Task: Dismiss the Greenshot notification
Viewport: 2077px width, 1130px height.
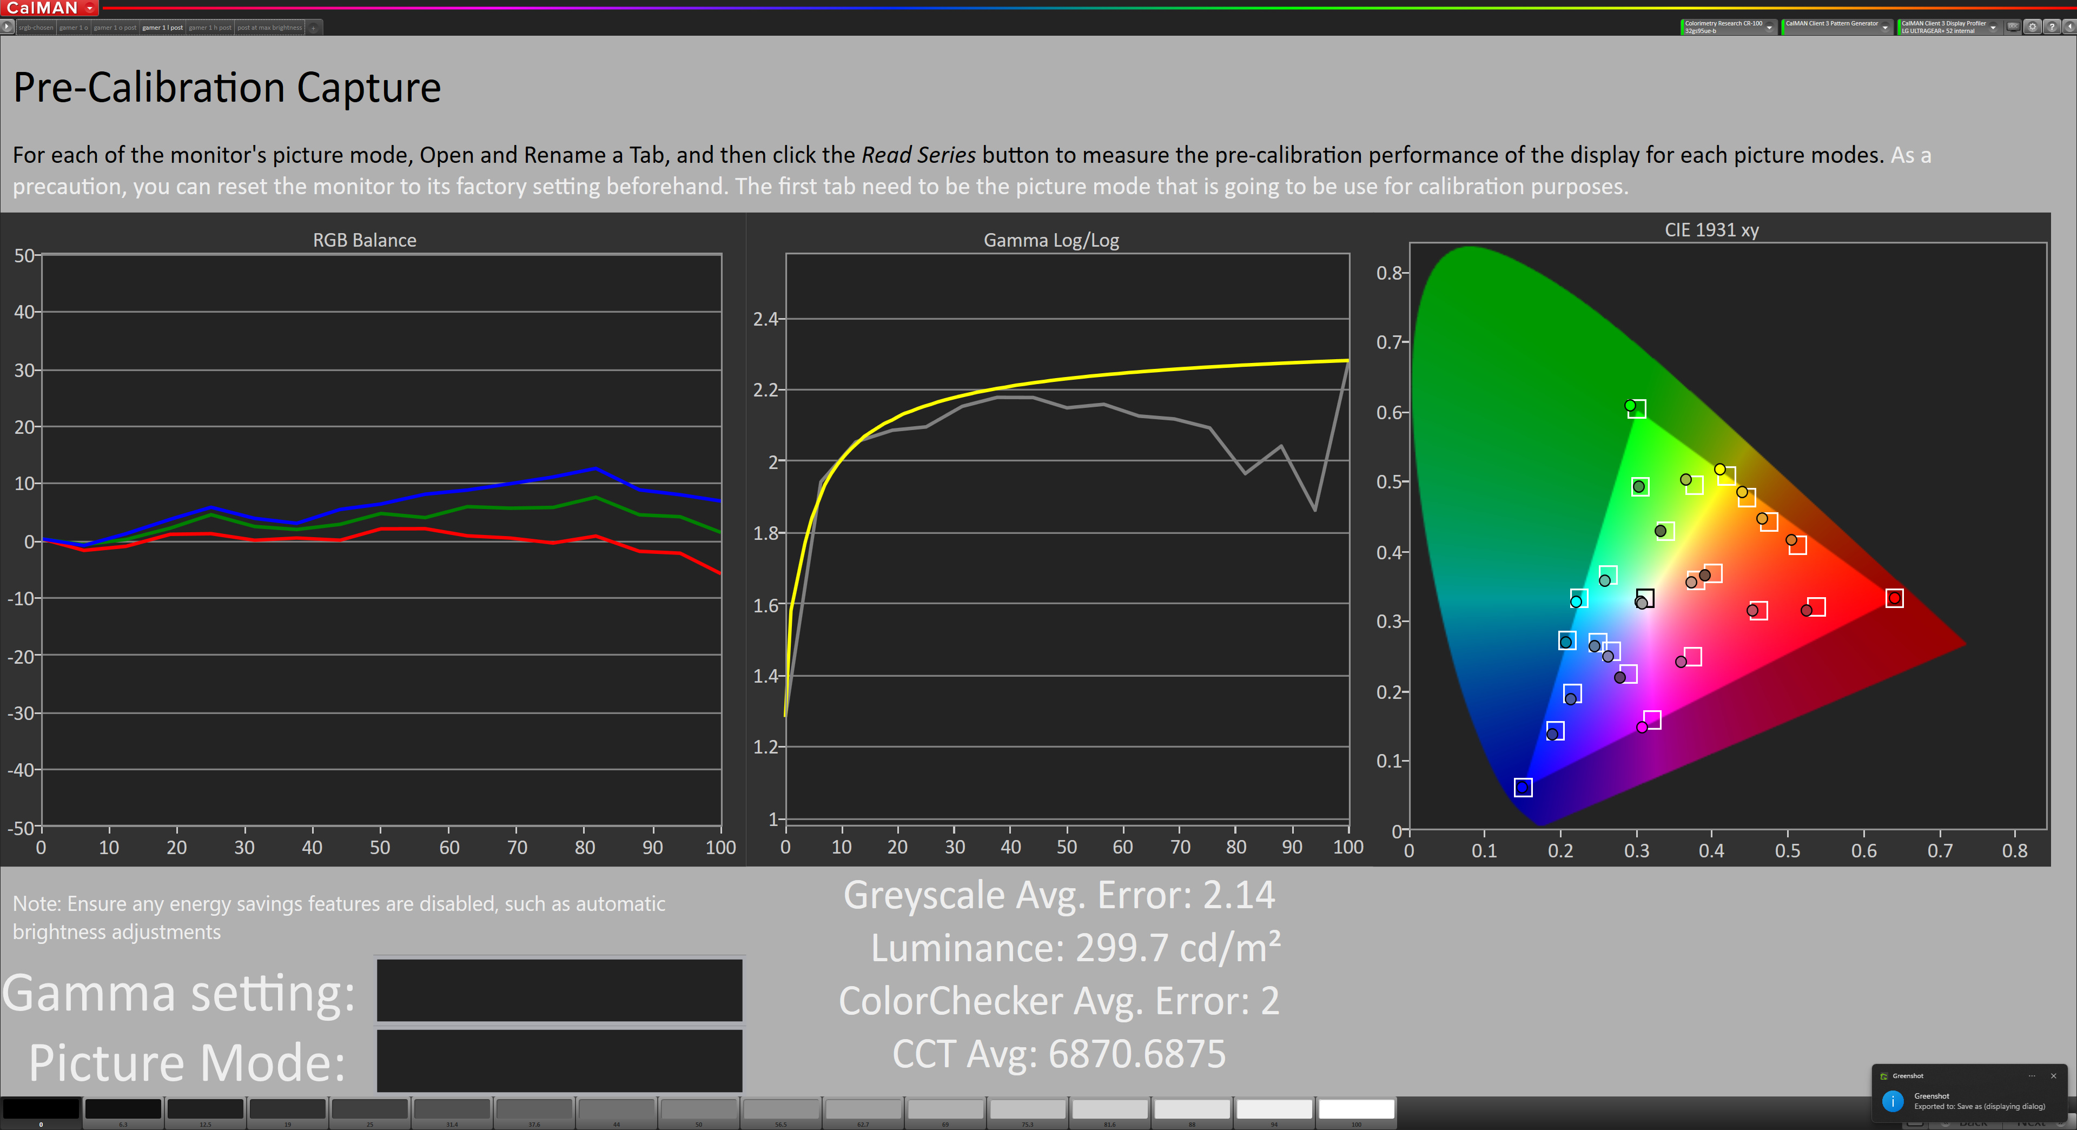Action: (x=2054, y=1075)
